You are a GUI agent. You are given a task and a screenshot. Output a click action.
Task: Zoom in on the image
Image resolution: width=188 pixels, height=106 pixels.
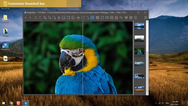(x=45, y=18)
